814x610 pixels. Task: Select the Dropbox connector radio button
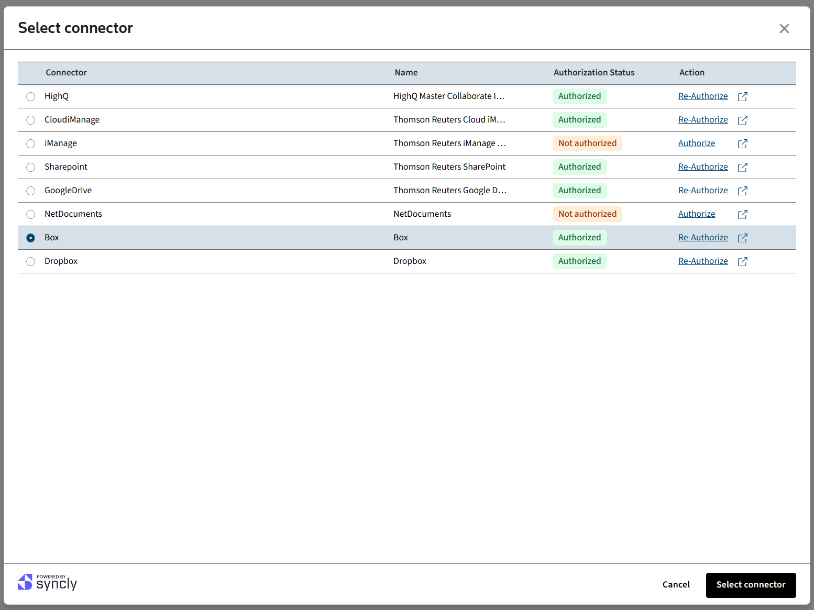point(31,261)
